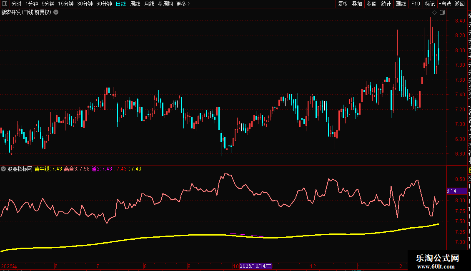Select the 周线 weekly period tab
471x271 pixels.
135,4
